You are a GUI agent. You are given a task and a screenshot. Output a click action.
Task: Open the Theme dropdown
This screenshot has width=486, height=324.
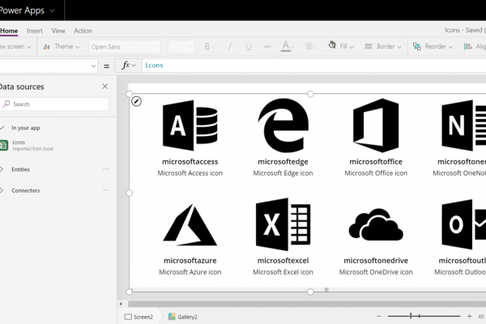pyautogui.click(x=62, y=46)
